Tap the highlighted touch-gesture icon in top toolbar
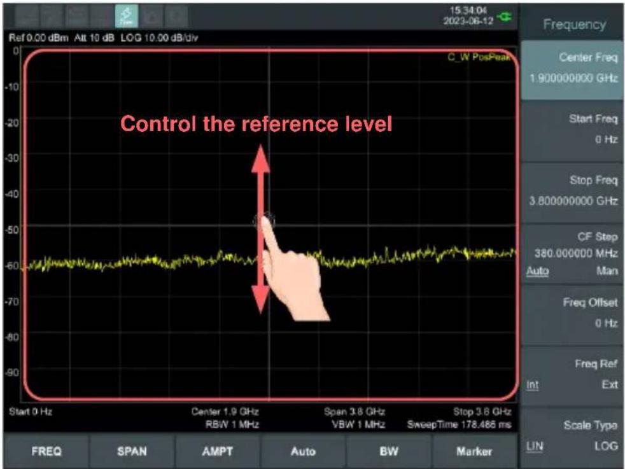 [127, 16]
